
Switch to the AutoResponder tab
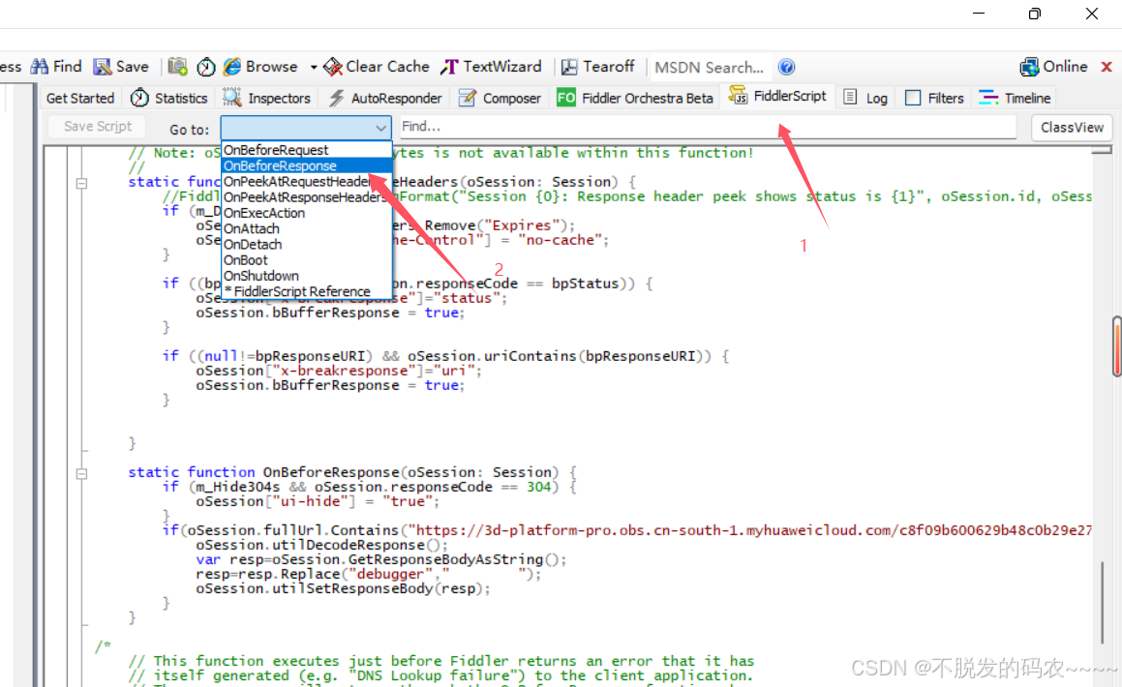tap(385, 98)
